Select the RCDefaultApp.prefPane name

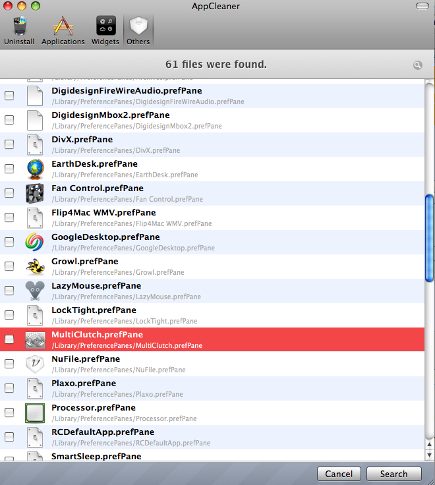(103, 432)
